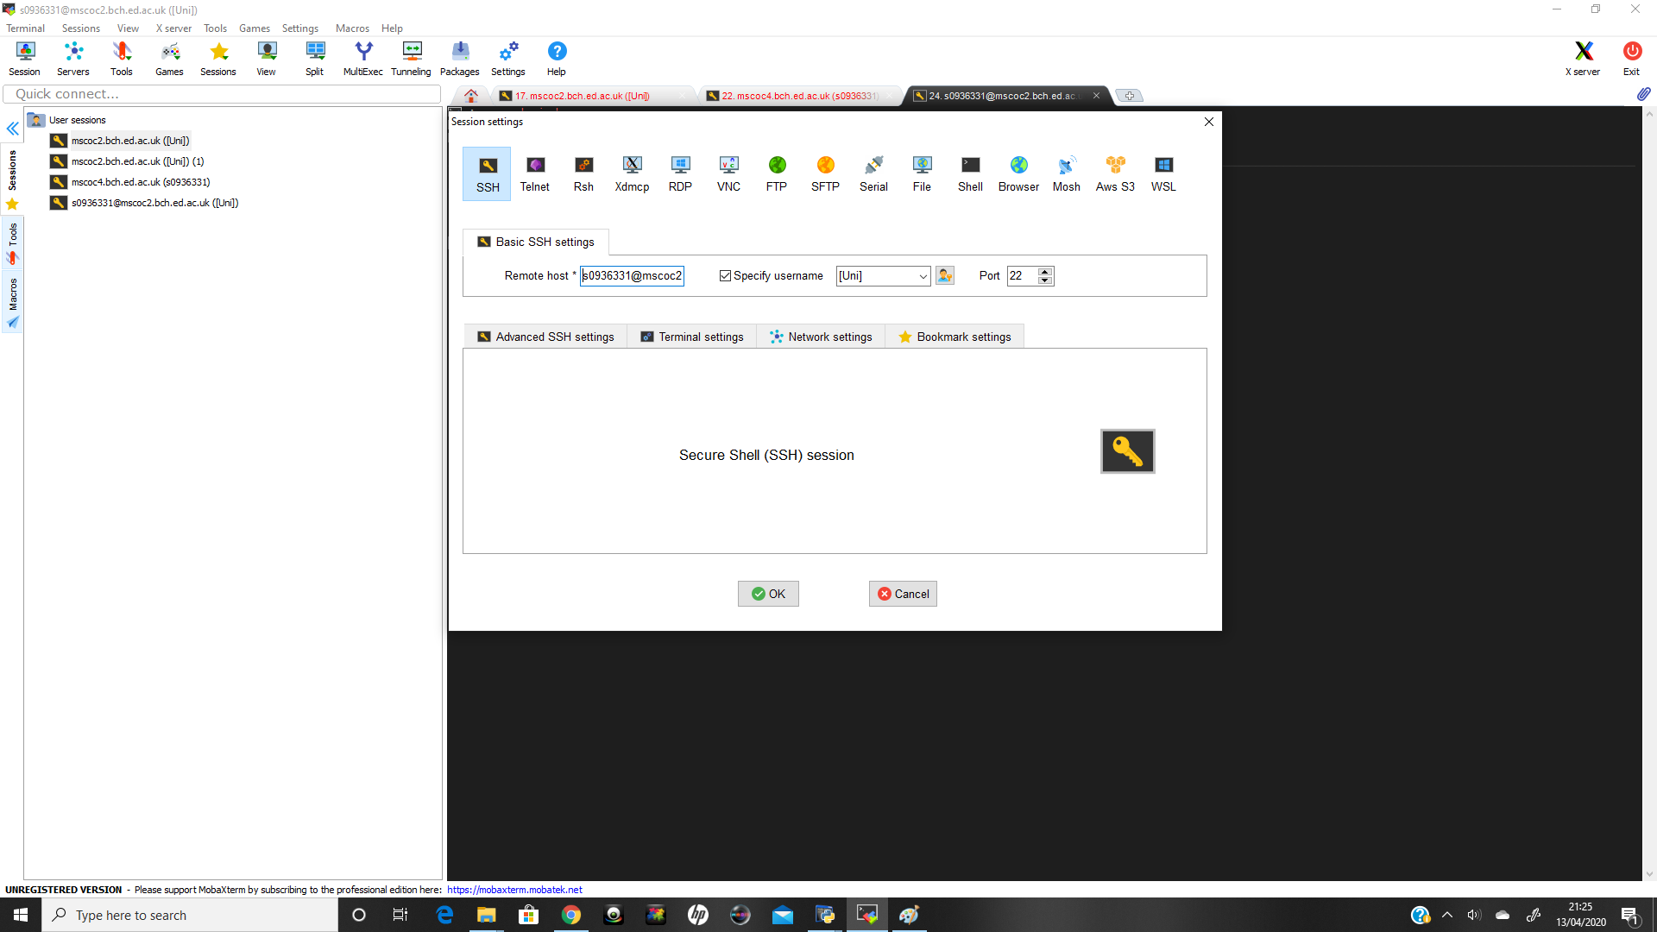The image size is (1657, 932).
Task: Open the Macros menu
Action: coord(352,28)
